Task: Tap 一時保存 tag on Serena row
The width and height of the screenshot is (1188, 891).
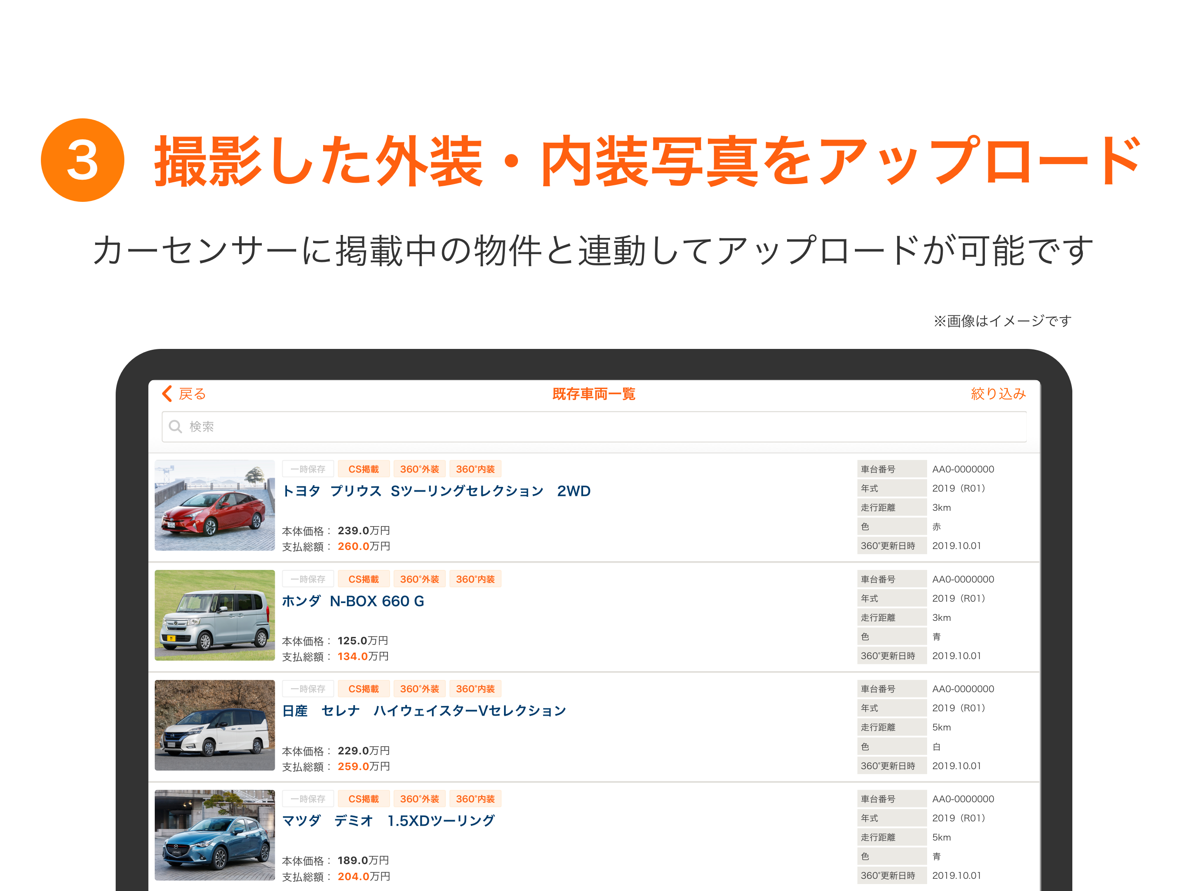Action: click(x=308, y=689)
